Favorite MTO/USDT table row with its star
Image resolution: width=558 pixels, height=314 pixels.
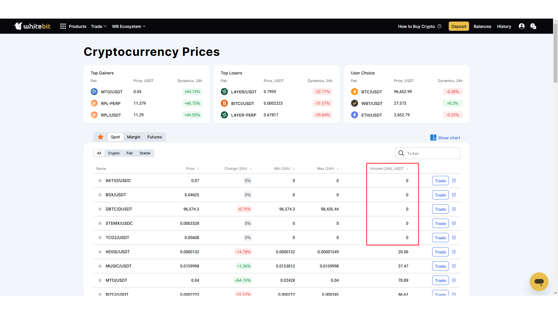click(x=100, y=280)
